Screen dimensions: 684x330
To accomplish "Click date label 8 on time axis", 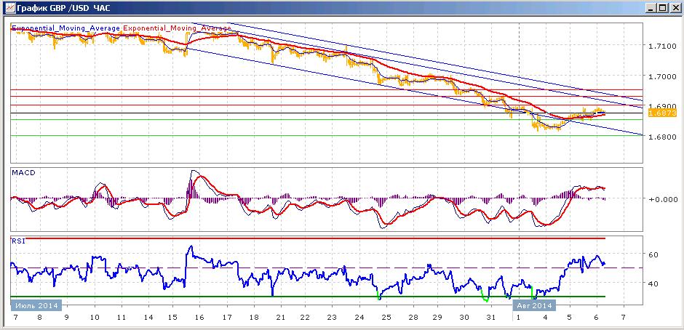I will 40,317.
